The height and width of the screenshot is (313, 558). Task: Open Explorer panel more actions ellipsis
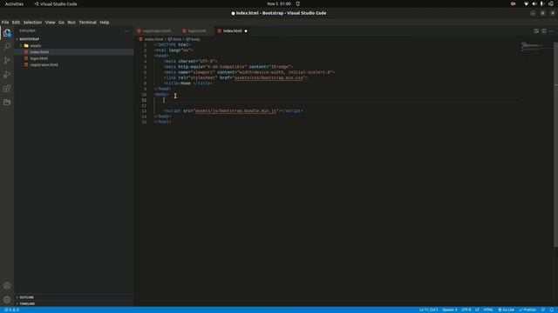point(127,31)
